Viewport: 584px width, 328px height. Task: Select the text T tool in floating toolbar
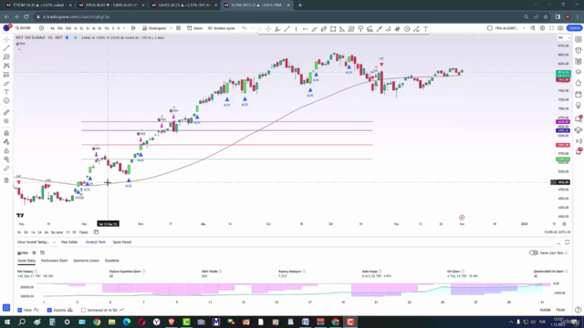[425, 29]
